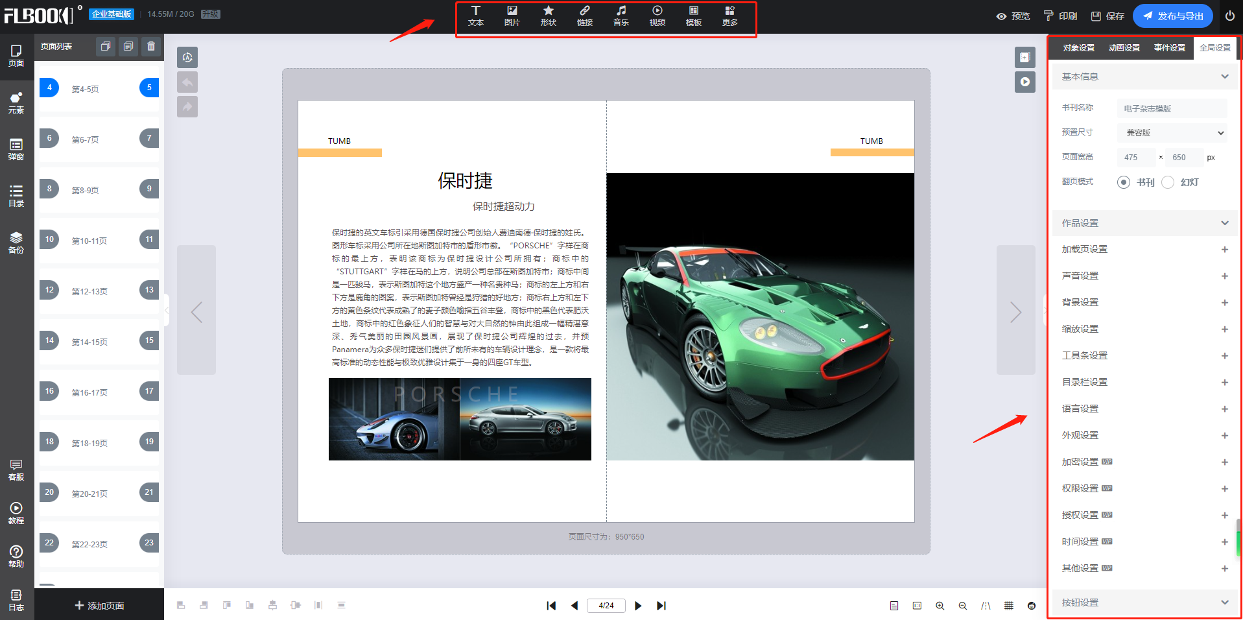This screenshot has width=1243, height=620.
Task: Open the 页面 pages sidebar panel
Action: [x=16, y=56]
